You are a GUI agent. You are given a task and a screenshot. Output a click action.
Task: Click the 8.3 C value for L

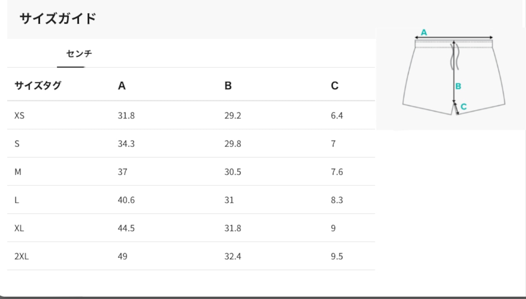pos(337,200)
